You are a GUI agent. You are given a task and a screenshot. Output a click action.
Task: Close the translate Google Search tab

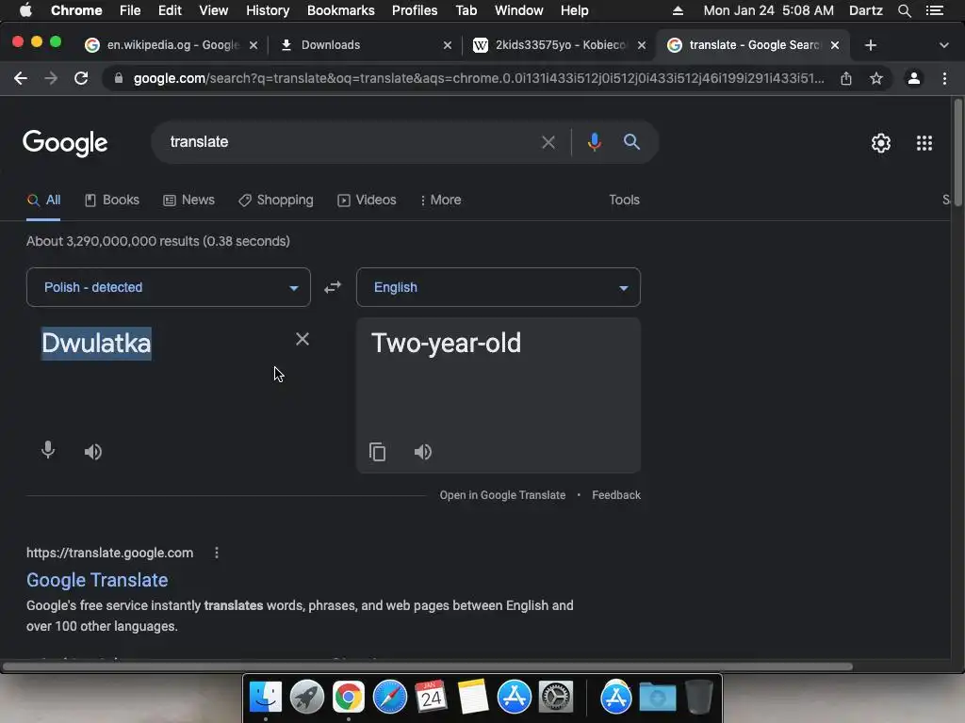(x=835, y=45)
